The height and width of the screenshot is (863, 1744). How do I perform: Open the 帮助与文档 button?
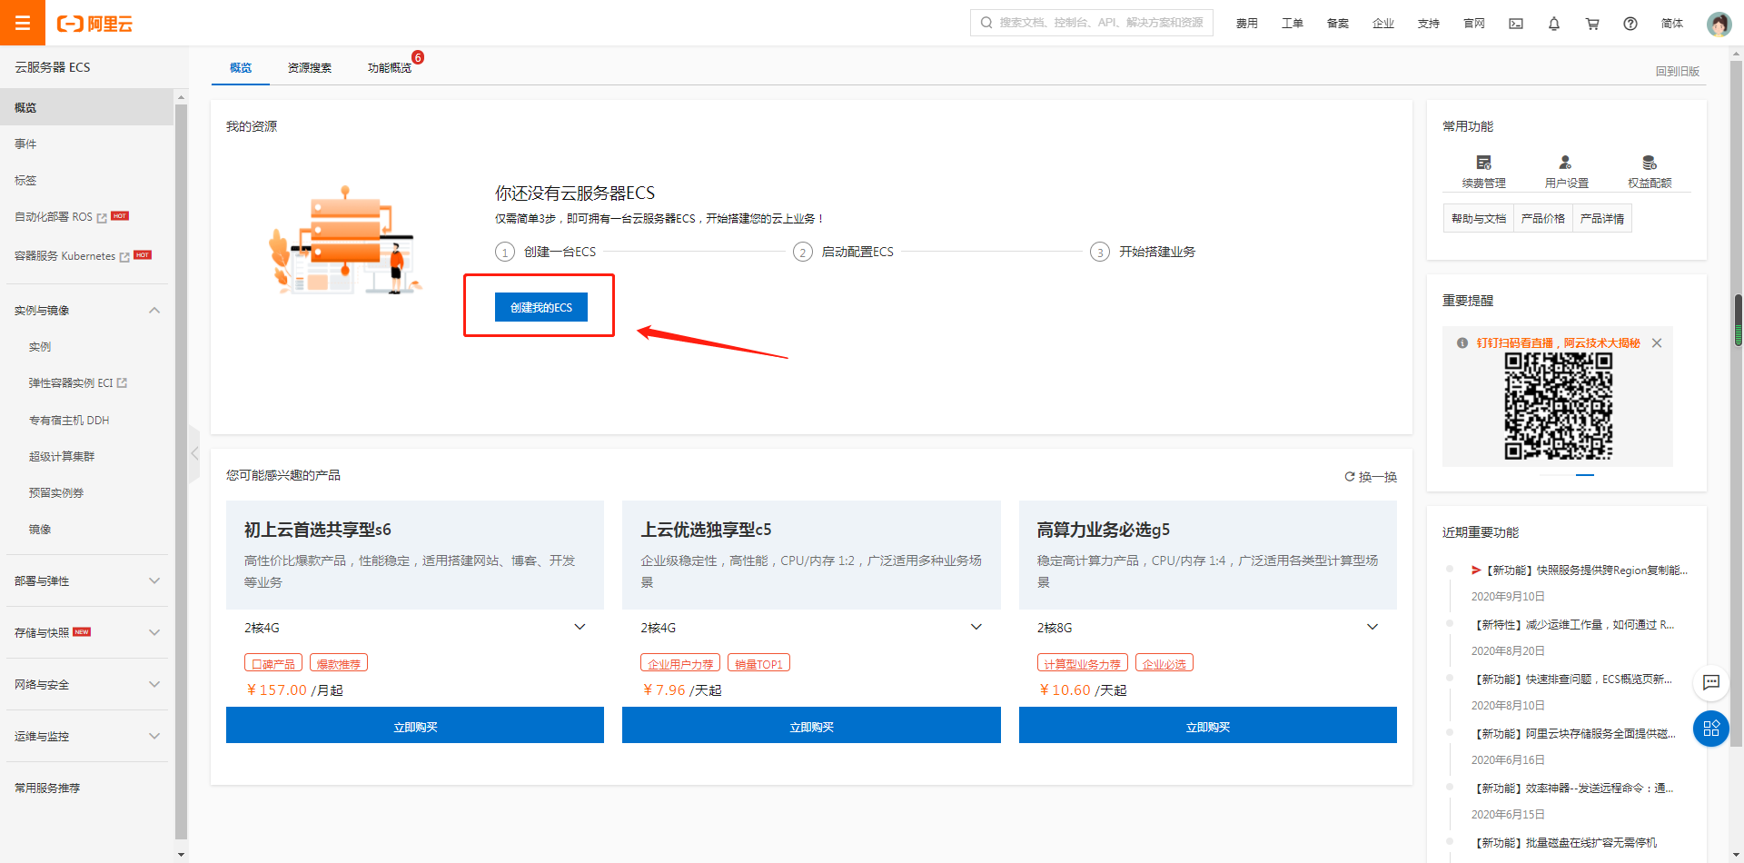[1479, 219]
